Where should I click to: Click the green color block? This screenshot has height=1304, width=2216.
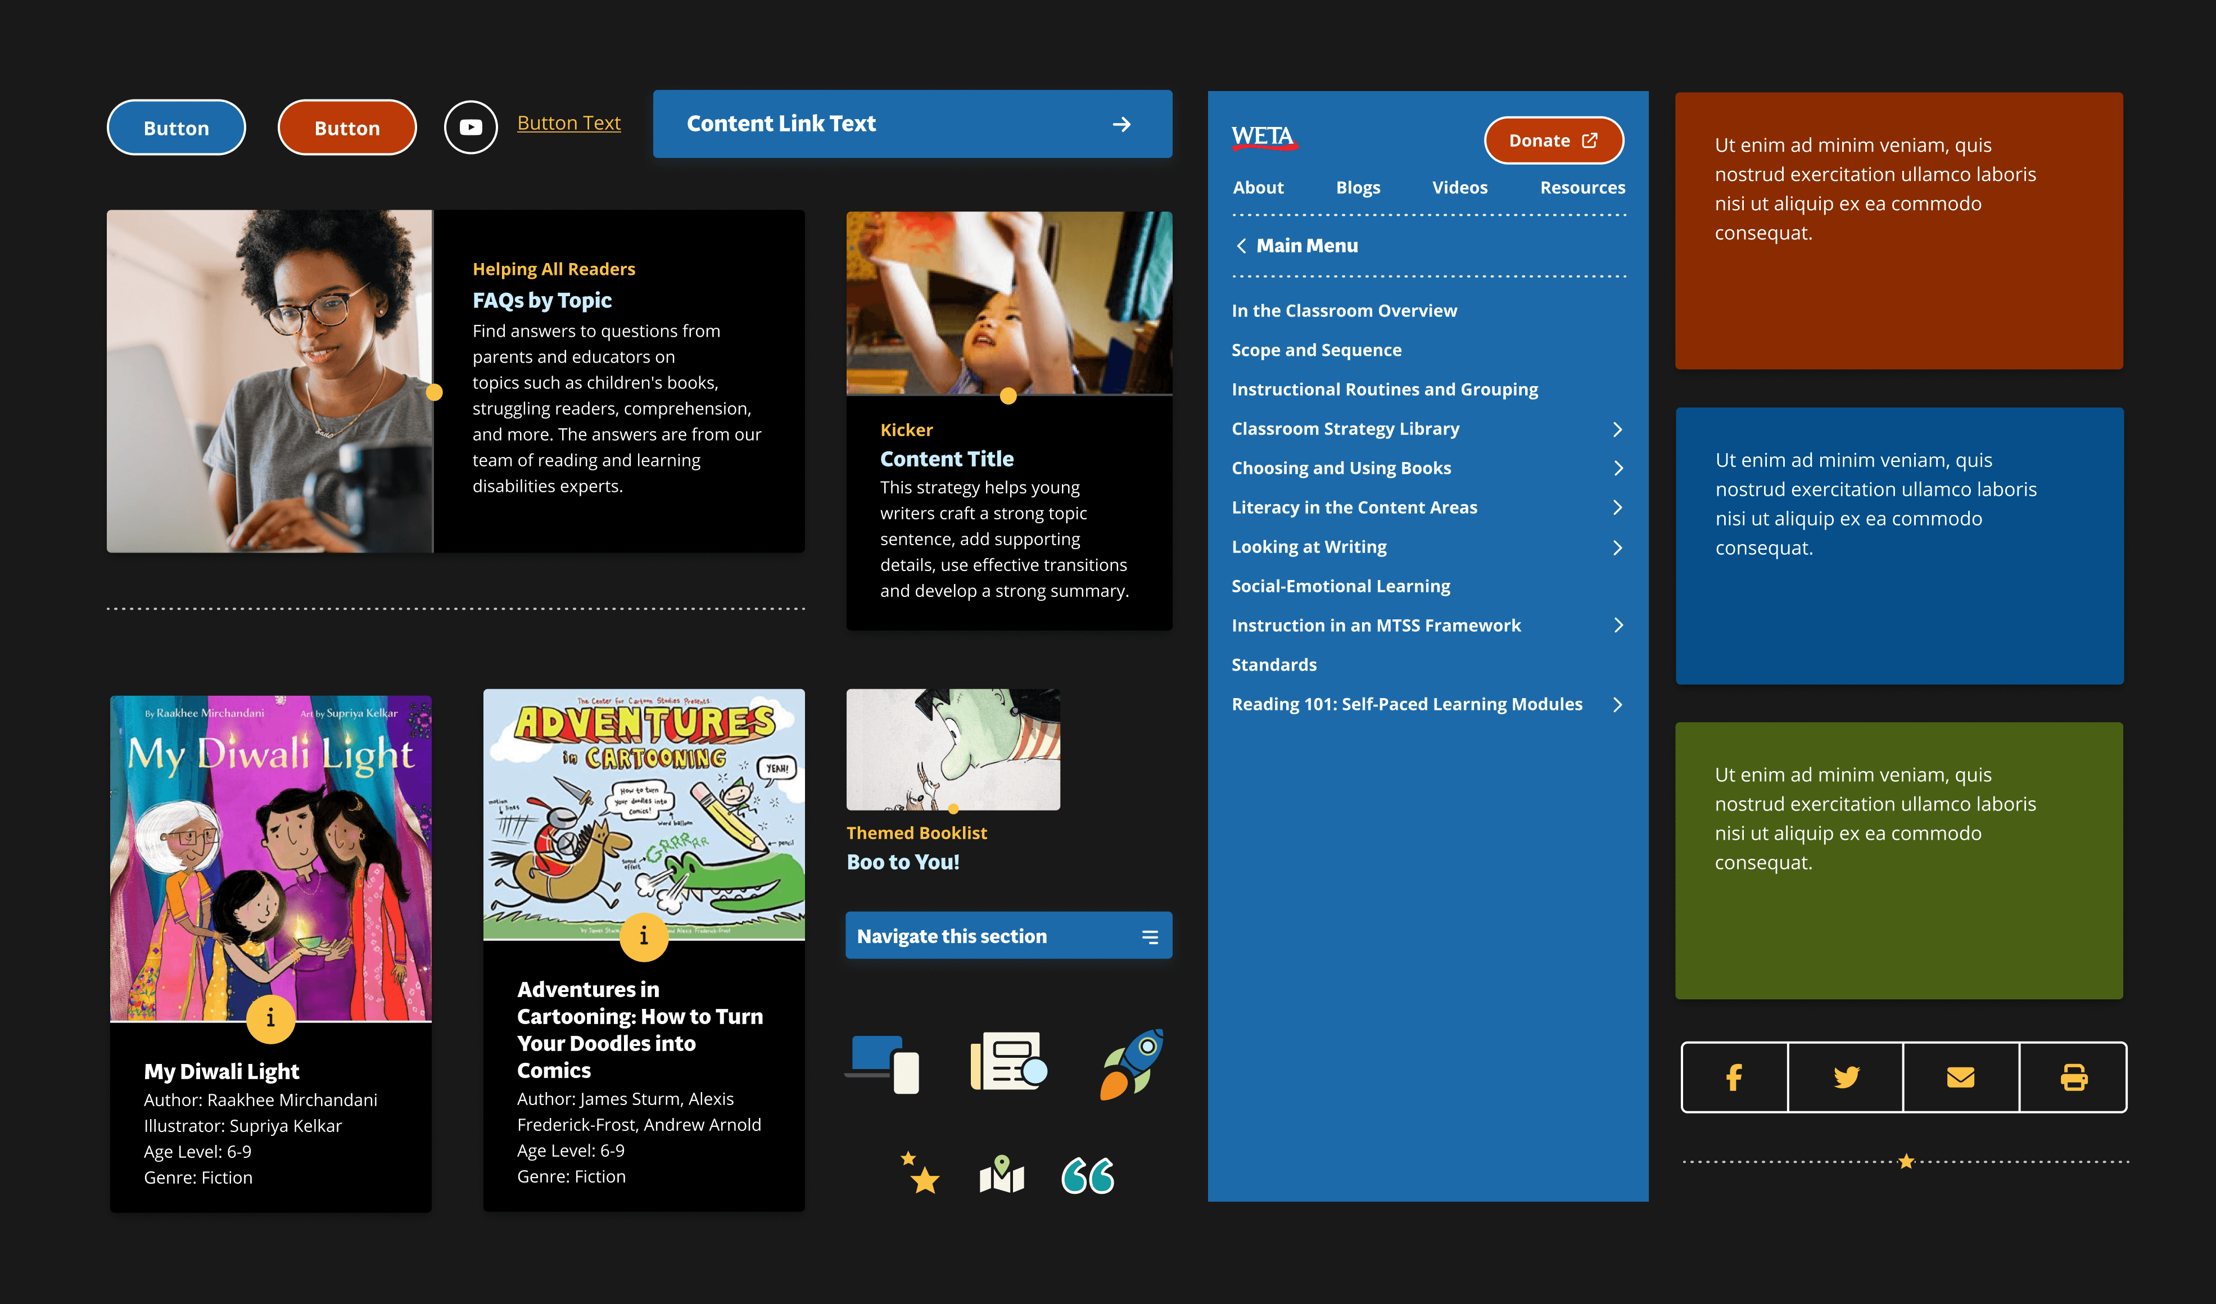[x=1898, y=861]
